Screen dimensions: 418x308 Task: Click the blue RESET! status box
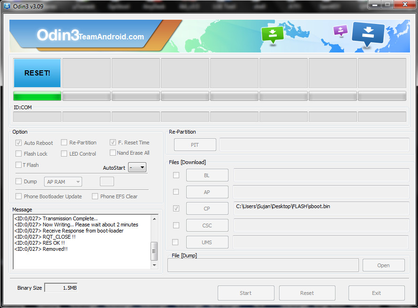[x=38, y=73]
